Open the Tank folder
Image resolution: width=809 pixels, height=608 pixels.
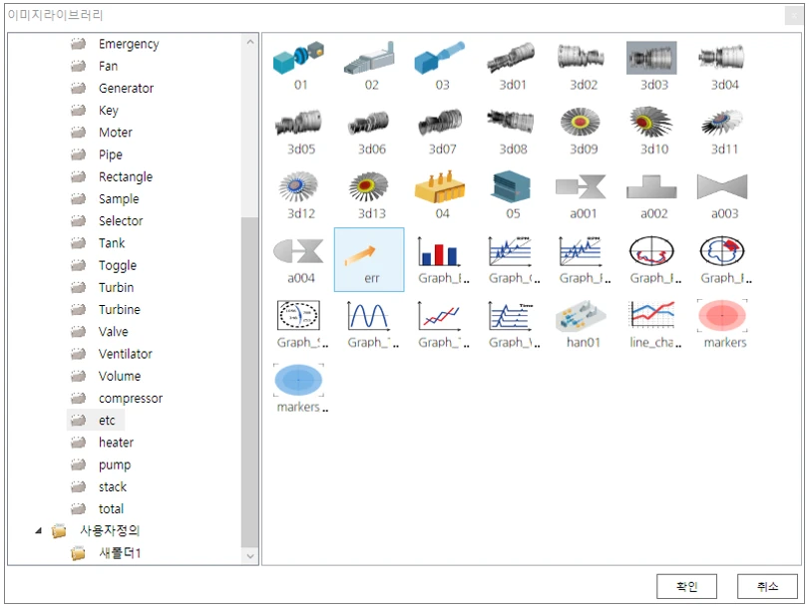tap(112, 243)
